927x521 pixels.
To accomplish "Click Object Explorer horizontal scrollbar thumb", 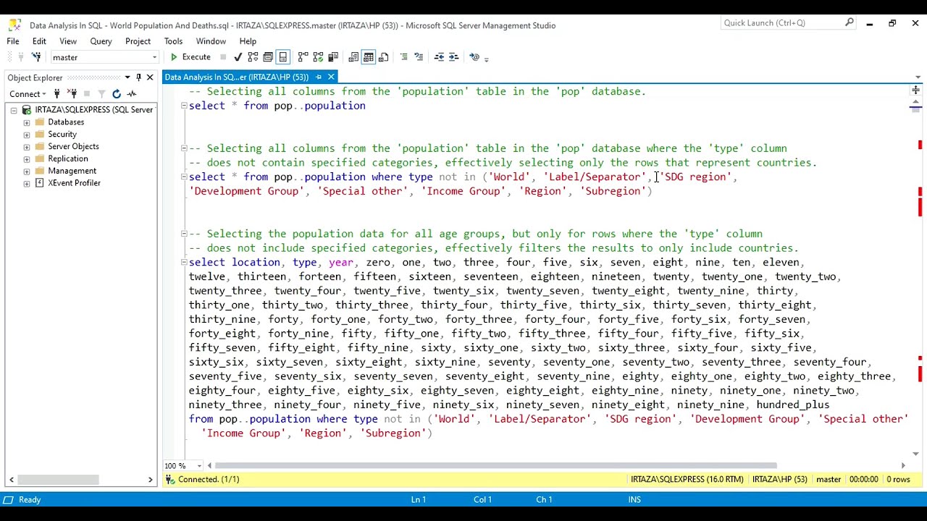I will coord(59,479).
